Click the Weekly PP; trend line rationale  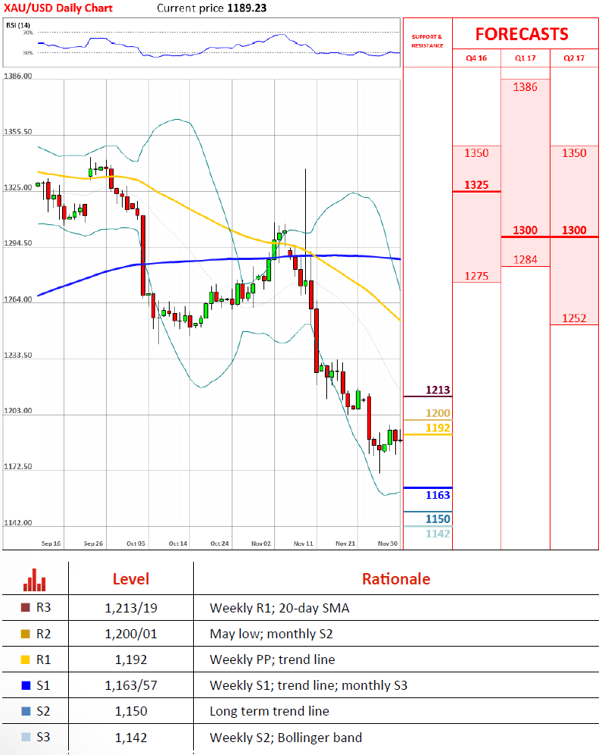point(272,659)
